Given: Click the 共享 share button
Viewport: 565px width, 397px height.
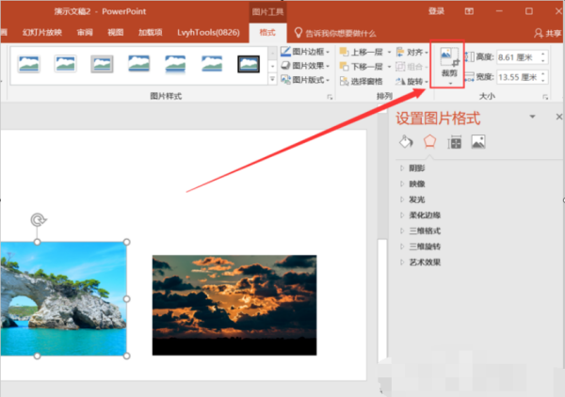Looking at the screenshot, I should (548, 34).
